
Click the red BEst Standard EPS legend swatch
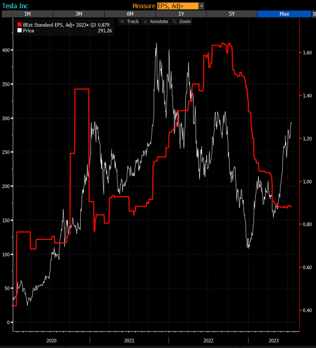(20, 25)
